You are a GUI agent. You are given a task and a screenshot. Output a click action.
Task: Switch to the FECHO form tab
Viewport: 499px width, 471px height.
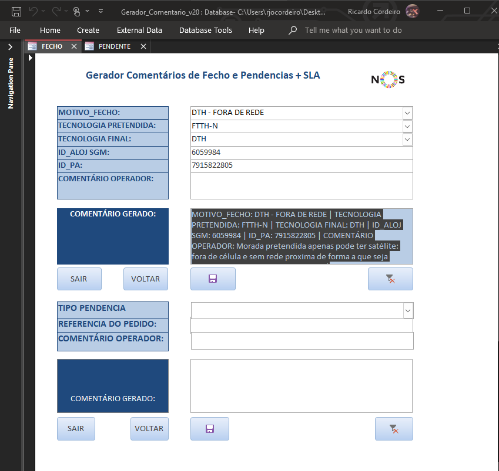tap(52, 46)
